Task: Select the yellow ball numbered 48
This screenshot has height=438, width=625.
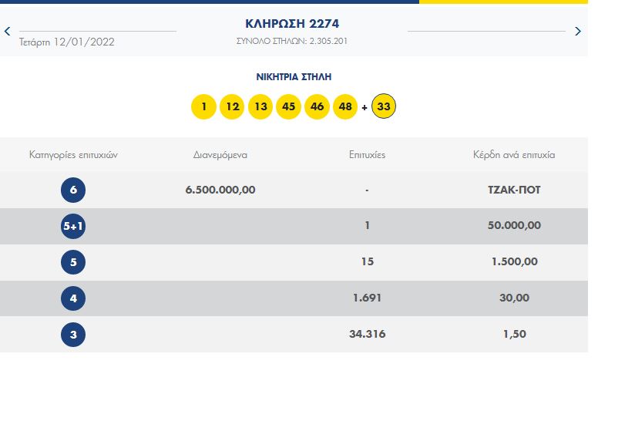Action: click(345, 106)
